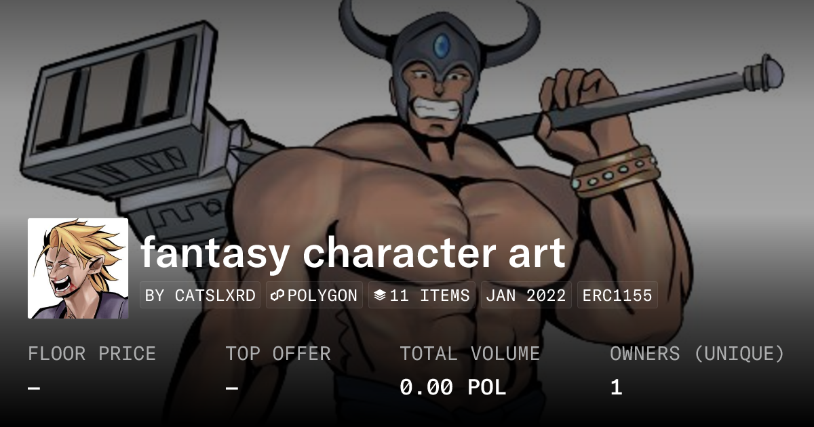The image size is (814, 427).
Task: Select the JAN 2022 creation date badge
Action: (526, 296)
